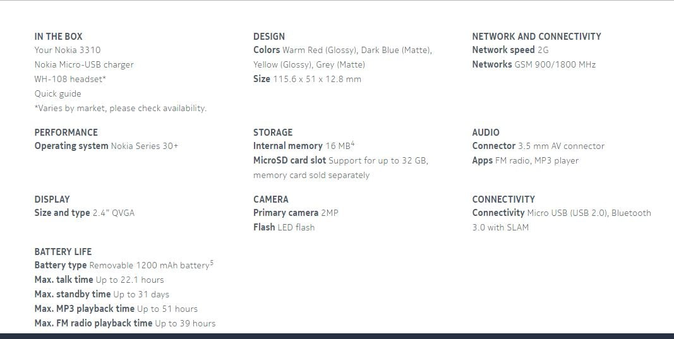
Task: Click 'memory card sold separately' text
Action: point(311,175)
